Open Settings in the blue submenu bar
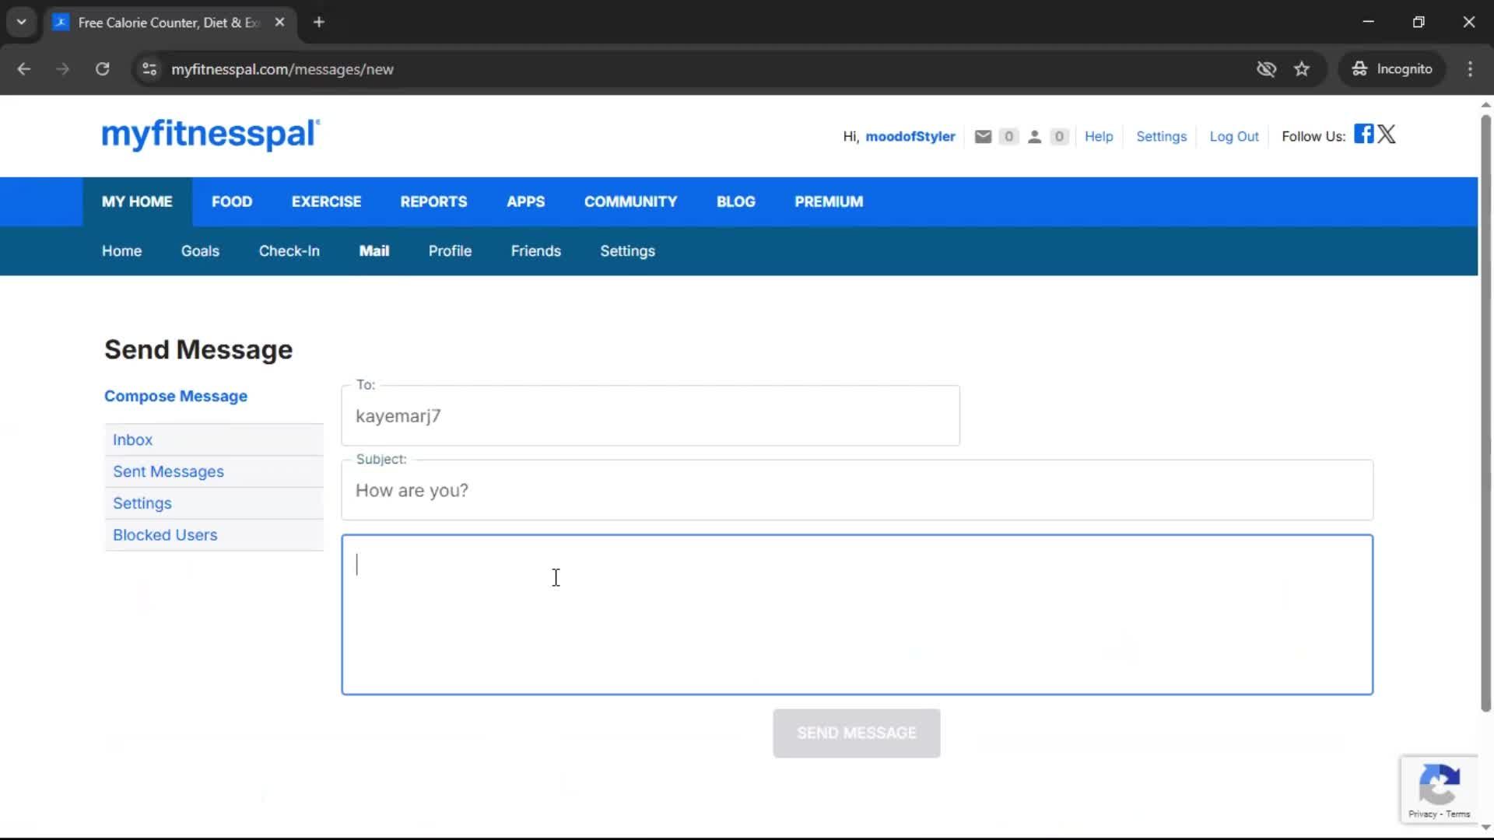The image size is (1494, 840). [627, 251]
